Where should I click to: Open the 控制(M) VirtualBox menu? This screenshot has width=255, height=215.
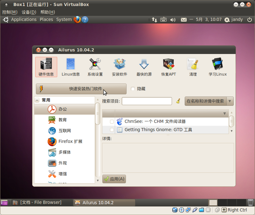coord(10,12)
